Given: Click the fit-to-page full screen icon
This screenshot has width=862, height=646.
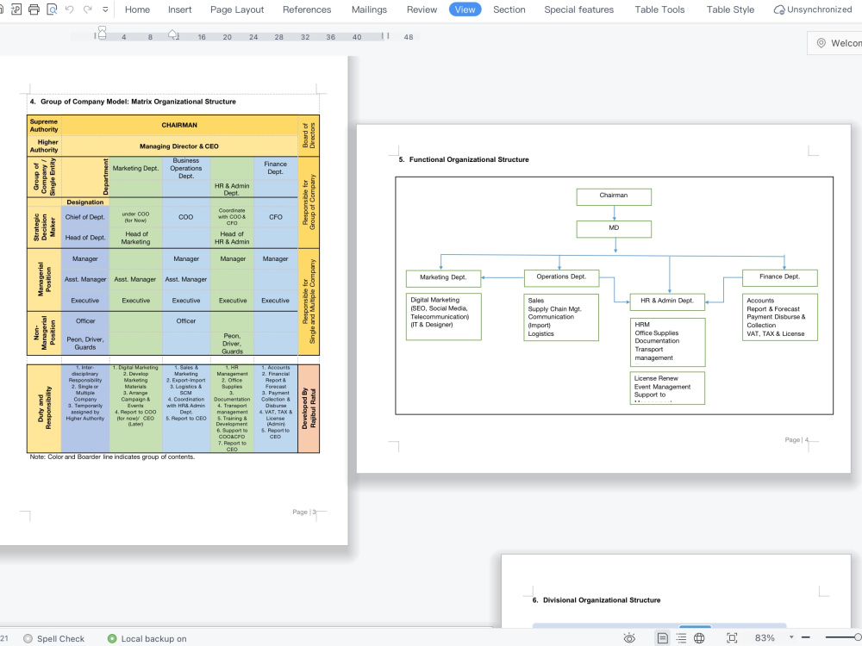Looking at the screenshot, I should click(732, 637).
